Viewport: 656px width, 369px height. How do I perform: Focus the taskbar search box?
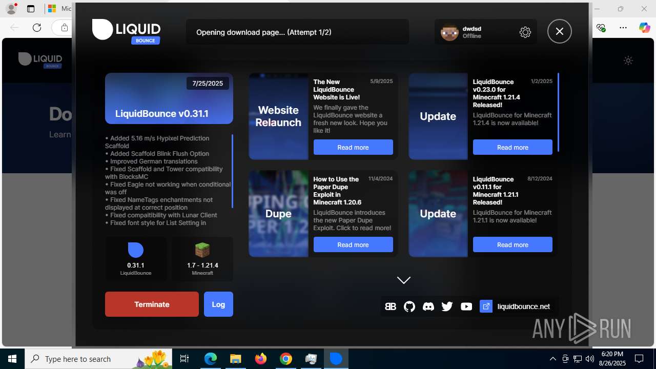99,359
